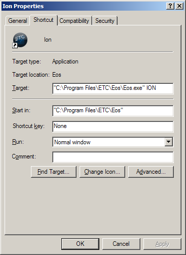Click the Ion name label beside icon

tap(48, 40)
